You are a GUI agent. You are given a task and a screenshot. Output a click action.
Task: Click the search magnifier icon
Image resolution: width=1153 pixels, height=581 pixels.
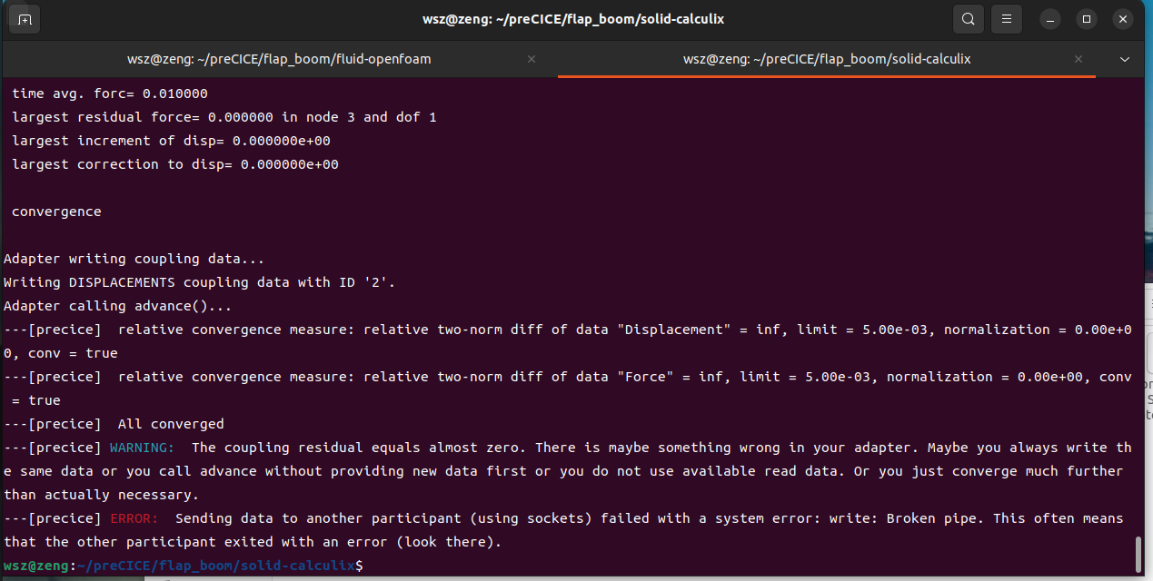[969, 19]
